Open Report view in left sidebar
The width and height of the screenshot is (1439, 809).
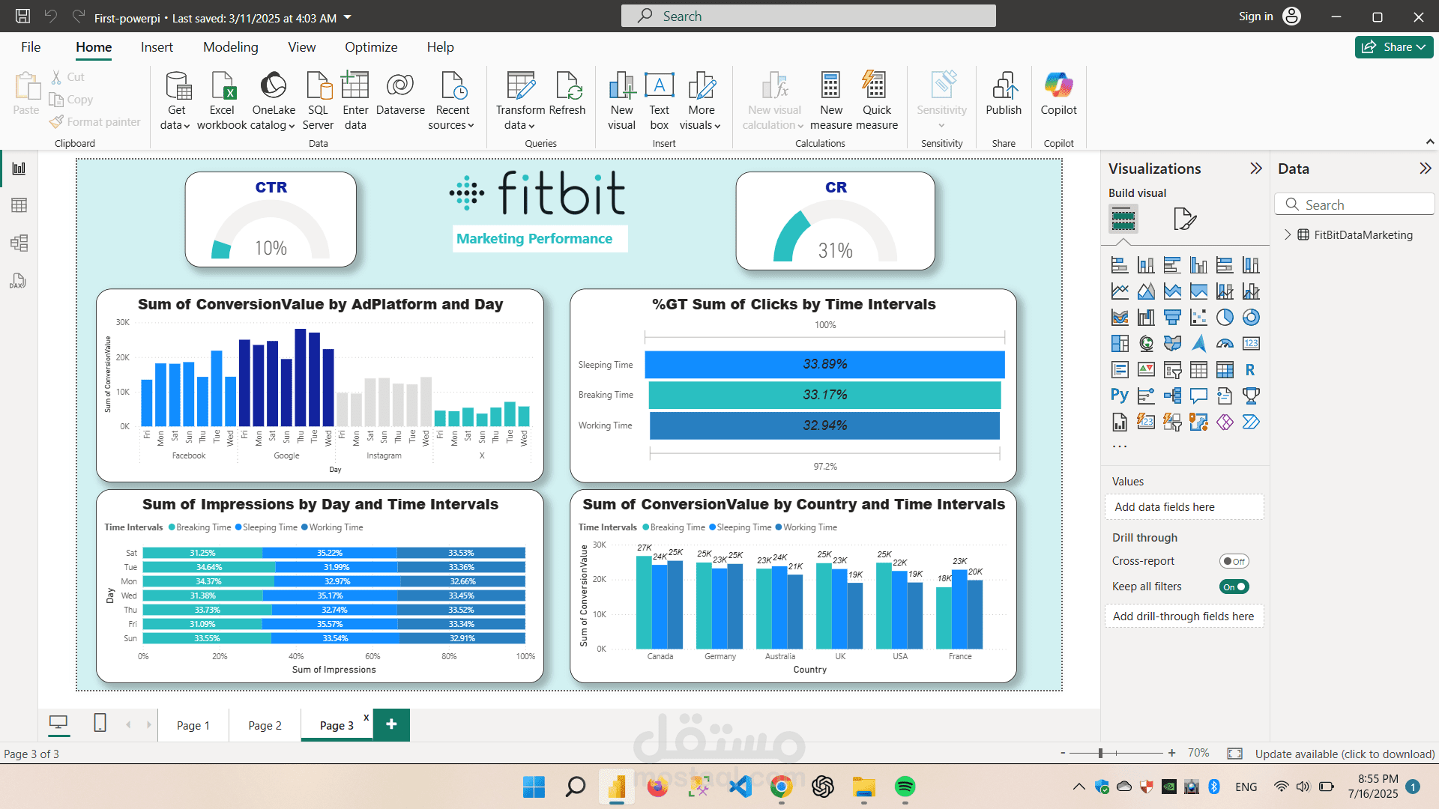point(19,169)
